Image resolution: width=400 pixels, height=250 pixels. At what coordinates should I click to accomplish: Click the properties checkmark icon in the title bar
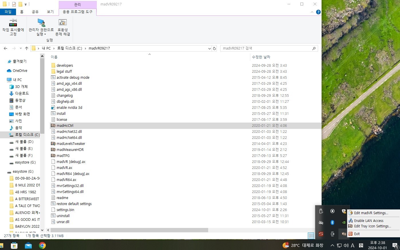(x=14, y=4)
